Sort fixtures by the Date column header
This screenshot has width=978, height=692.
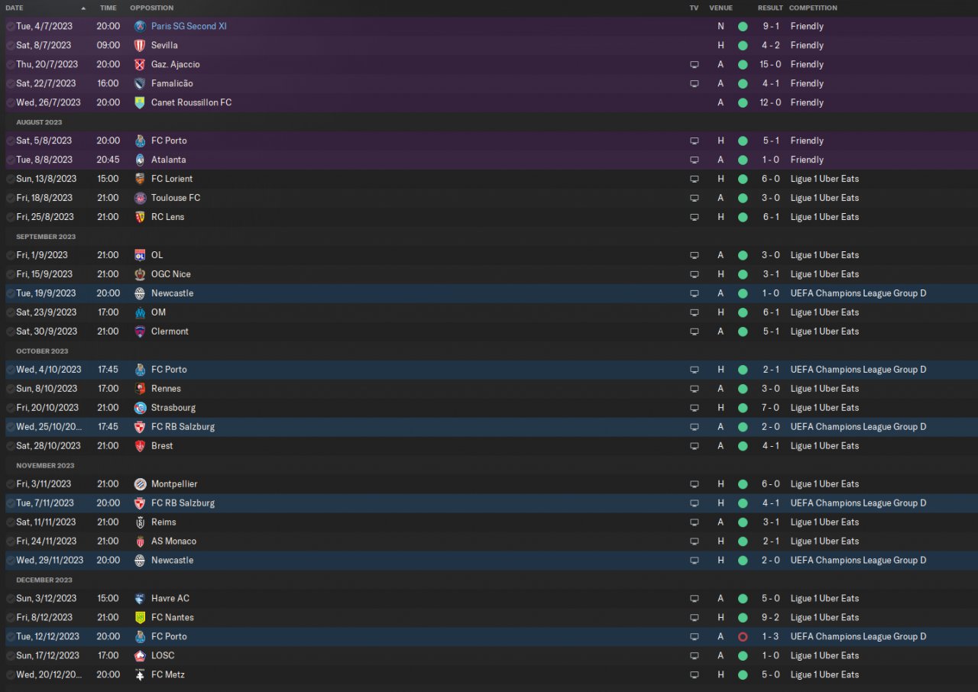tap(15, 8)
